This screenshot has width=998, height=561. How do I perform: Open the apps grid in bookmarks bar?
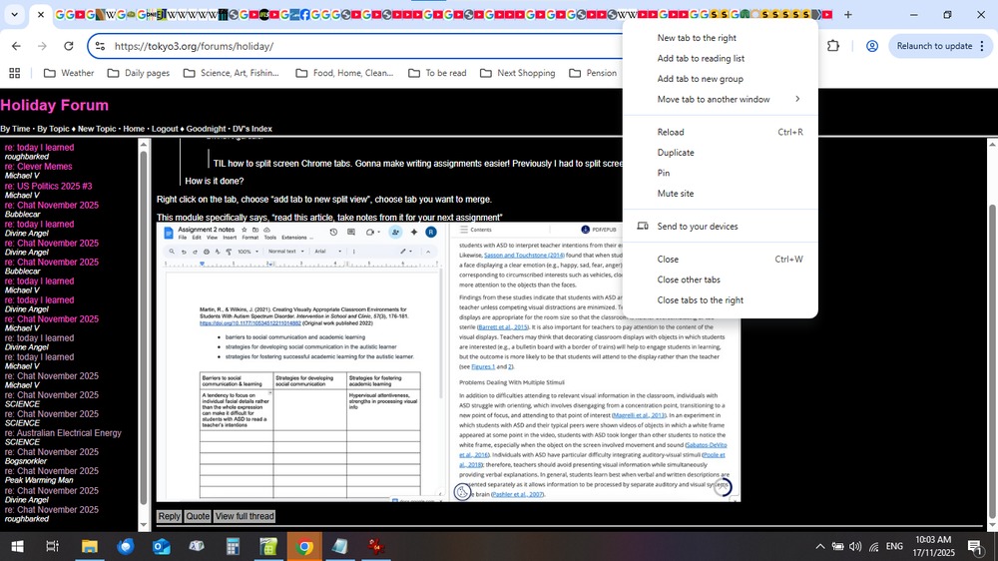(14, 73)
